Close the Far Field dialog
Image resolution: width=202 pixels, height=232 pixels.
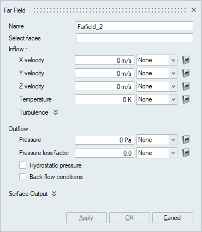pos(194,10)
